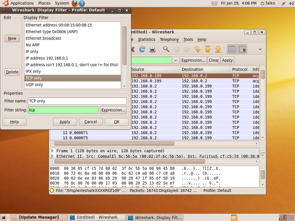Click OK in the Display Filter dialog
Image resolution: width=295 pixels, height=221 pixels.
click(x=117, y=122)
